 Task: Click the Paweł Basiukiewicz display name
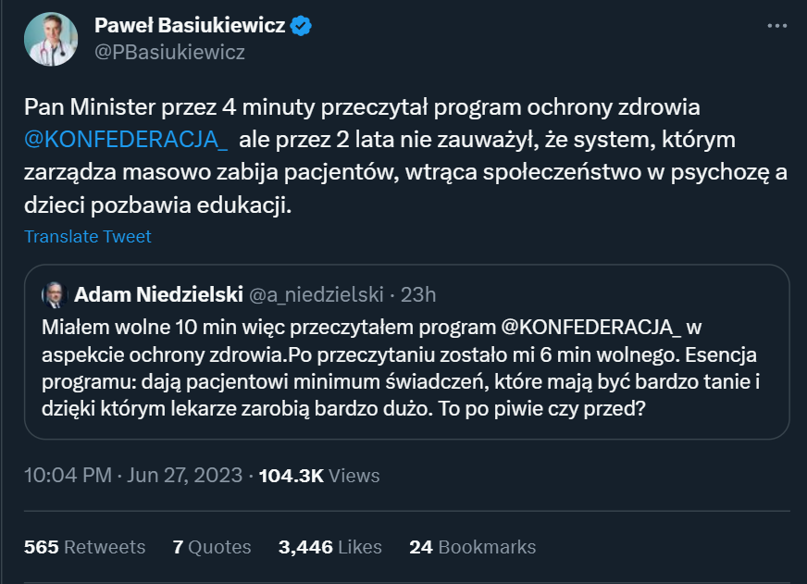[190, 26]
